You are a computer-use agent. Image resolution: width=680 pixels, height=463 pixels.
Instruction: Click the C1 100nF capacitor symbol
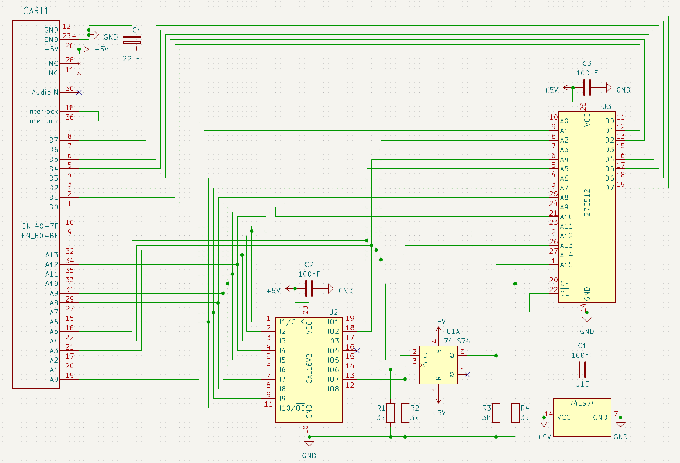582,370
